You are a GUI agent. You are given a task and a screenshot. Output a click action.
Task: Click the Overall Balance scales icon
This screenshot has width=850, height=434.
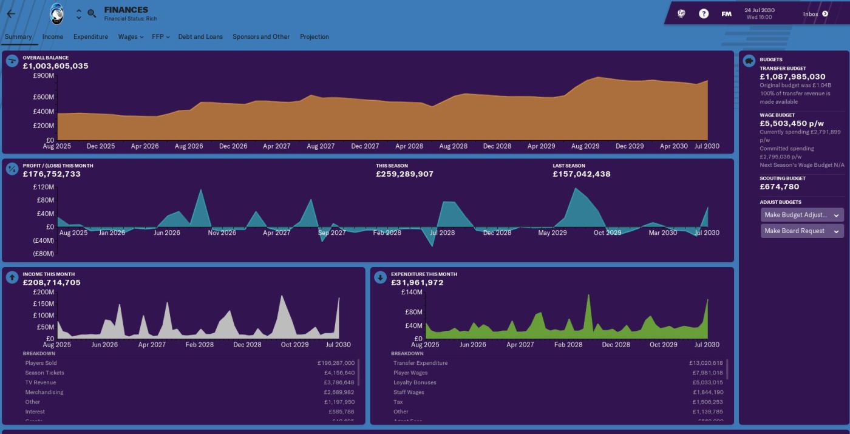pyautogui.click(x=12, y=61)
